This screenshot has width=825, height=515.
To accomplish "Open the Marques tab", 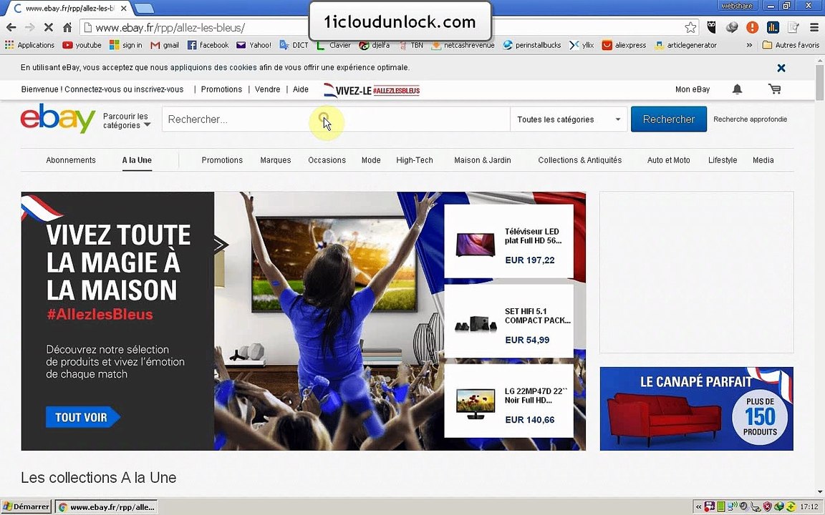I will click(275, 160).
